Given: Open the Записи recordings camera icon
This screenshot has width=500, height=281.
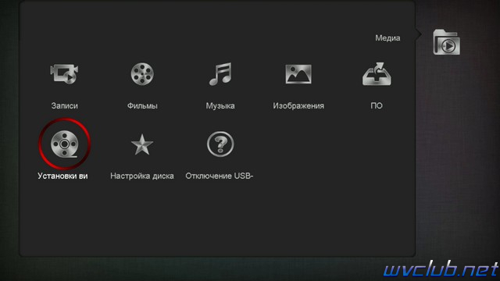Looking at the screenshot, I should pos(64,74).
